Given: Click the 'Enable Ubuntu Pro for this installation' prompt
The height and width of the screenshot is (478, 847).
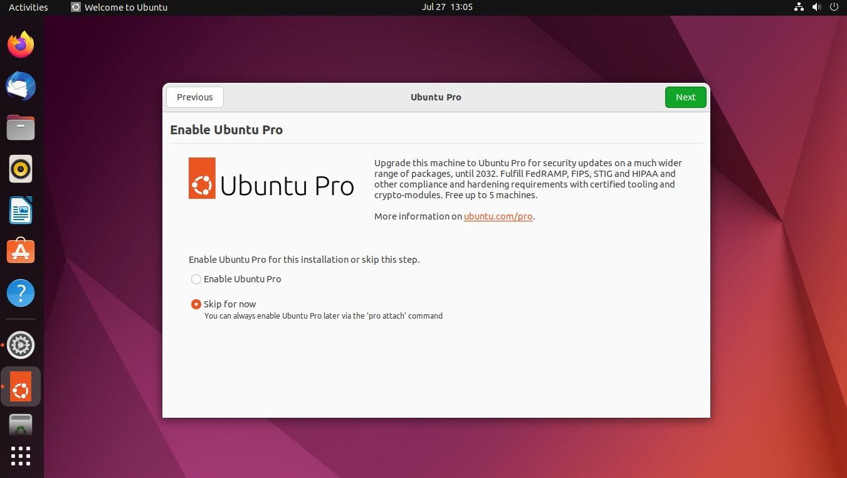Looking at the screenshot, I should click(x=304, y=260).
